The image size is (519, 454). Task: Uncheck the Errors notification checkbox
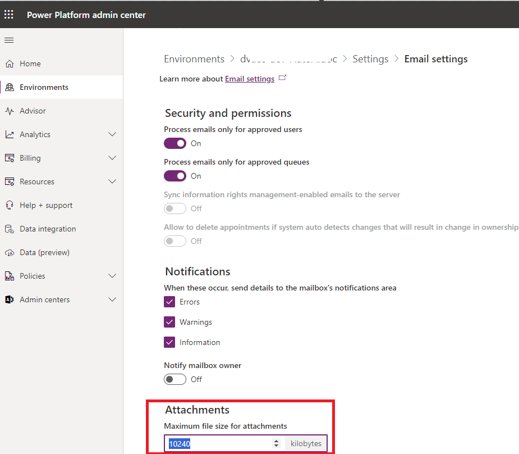pyautogui.click(x=169, y=302)
